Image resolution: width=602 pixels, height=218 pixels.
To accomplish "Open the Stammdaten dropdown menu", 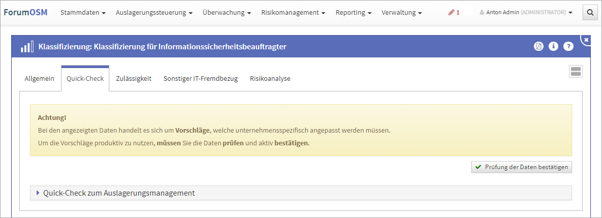I will pyautogui.click(x=83, y=13).
